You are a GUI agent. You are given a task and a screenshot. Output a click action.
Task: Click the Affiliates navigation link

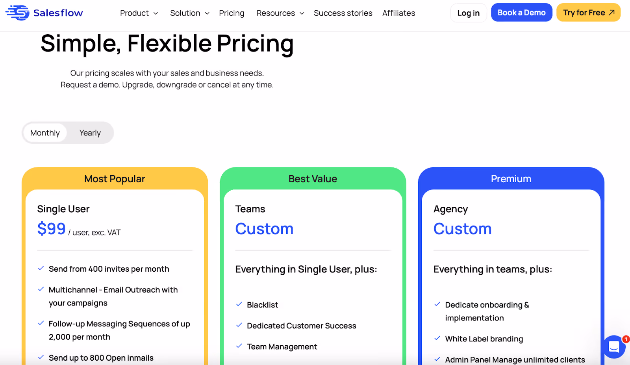pyautogui.click(x=398, y=13)
